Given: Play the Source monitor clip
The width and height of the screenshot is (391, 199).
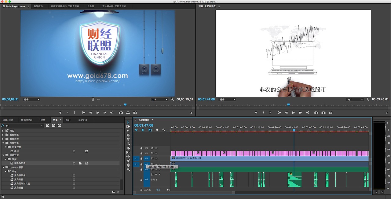Looking at the screenshot, I should (98, 113).
